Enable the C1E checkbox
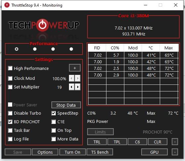Screen dimensions: 185x161 coord(54,122)
